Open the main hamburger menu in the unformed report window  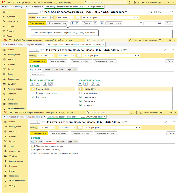[9, 2]
